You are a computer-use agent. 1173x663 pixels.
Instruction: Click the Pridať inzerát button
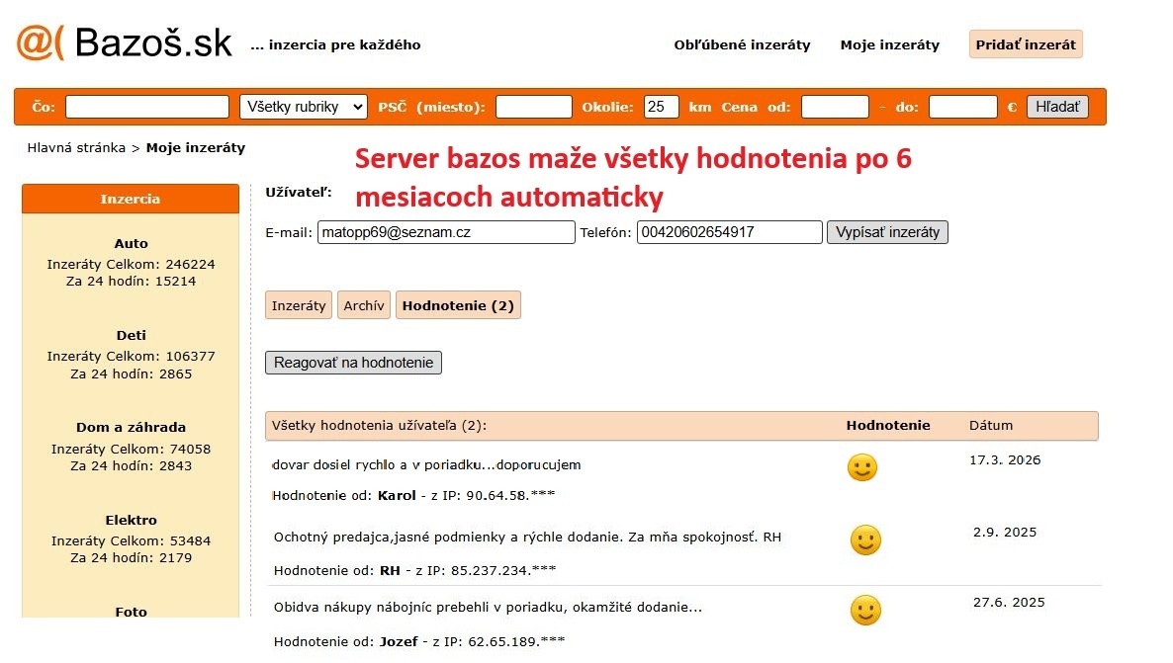coord(1026,44)
